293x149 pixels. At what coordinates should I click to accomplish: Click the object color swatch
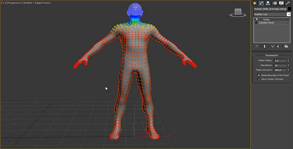(x=289, y=9)
